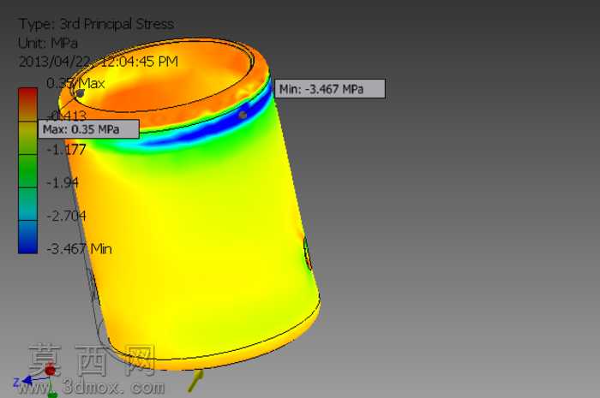Click the yellow load arrow below the cylinder
Viewport: 600px width, 398px height.
tap(196, 380)
